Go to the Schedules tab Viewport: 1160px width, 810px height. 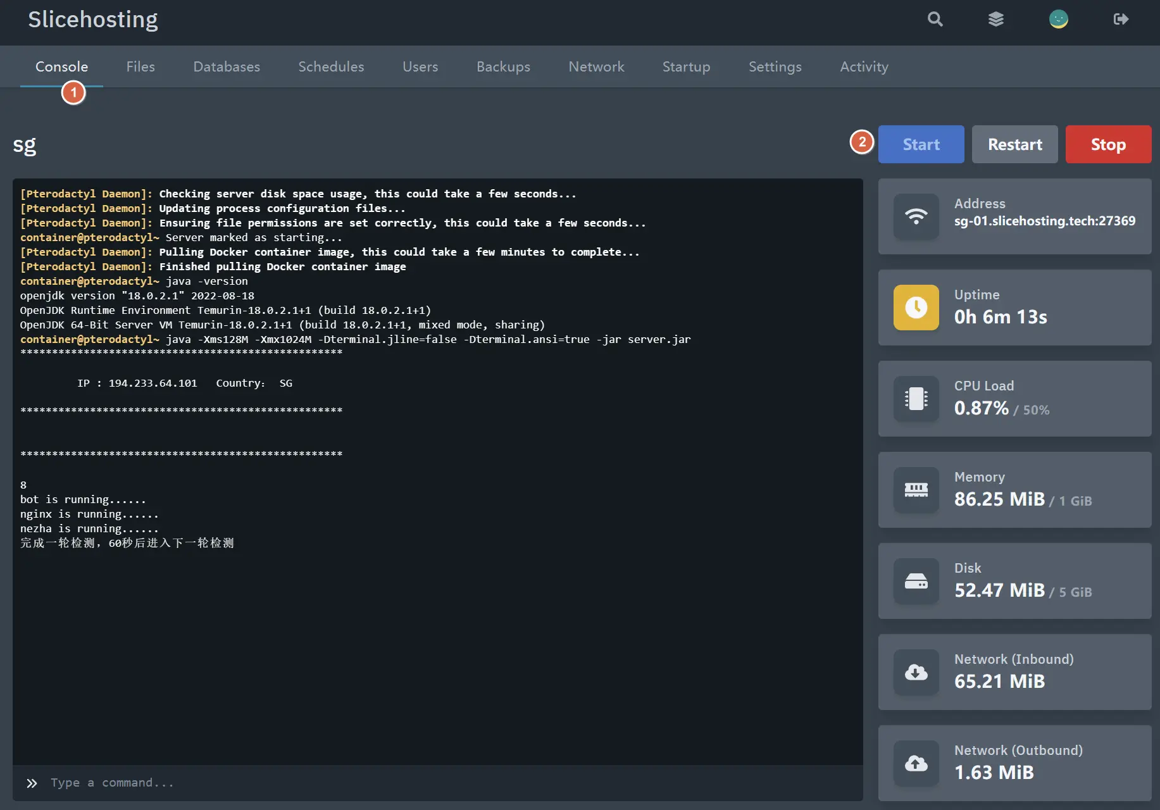pyautogui.click(x=331, y=66)
